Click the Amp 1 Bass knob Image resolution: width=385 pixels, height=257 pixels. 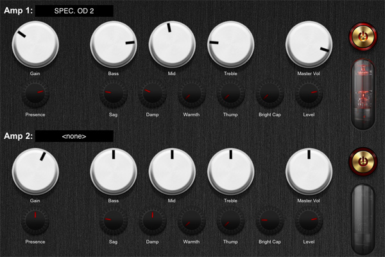pos(114,44)
